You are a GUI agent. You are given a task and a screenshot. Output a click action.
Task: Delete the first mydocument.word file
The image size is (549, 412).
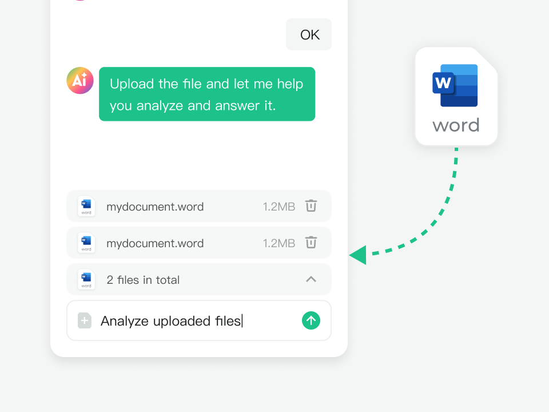pyautogui.click(x=311, y=206)
